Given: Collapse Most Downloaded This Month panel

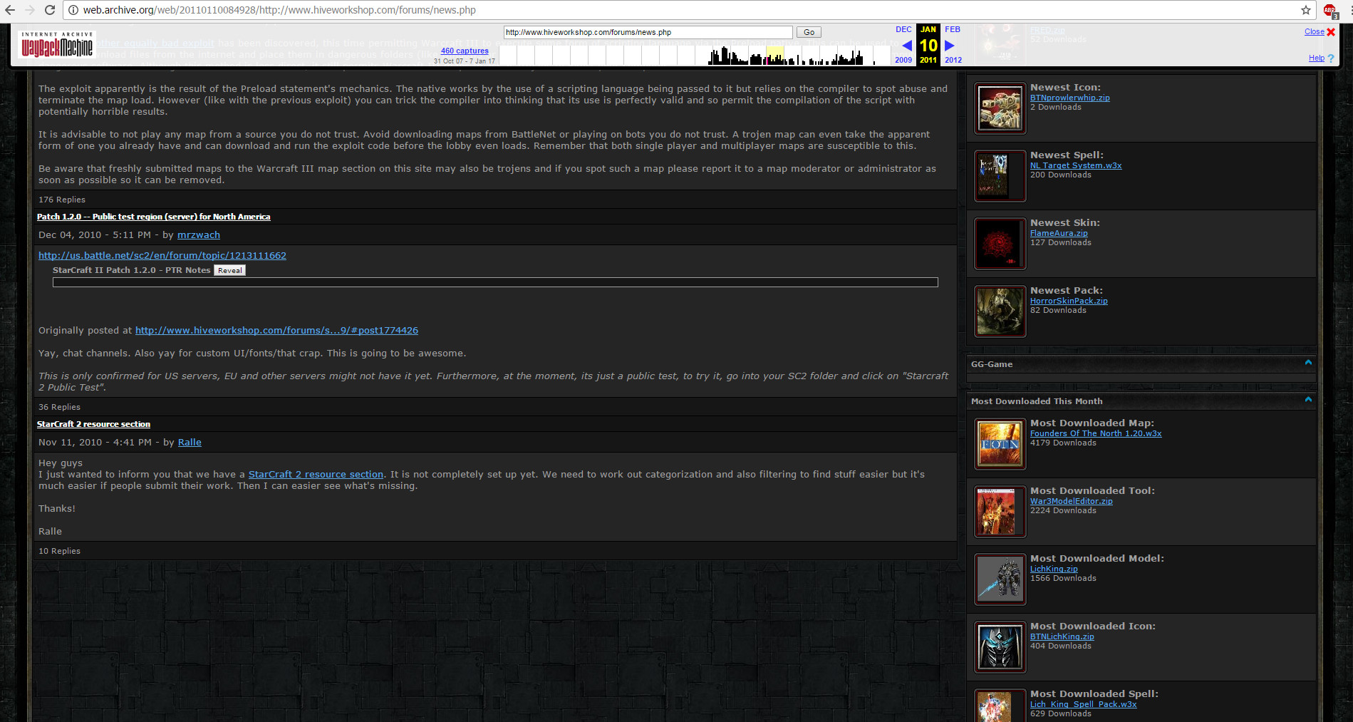Looking at the screenshot, I should pyautogui.click(x=1308, y=400).
